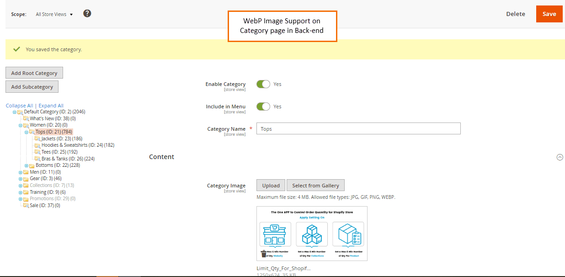565x277 pixels.
Task: Turn off the Enable Category toggle
Action: click(x=263, y=84)
